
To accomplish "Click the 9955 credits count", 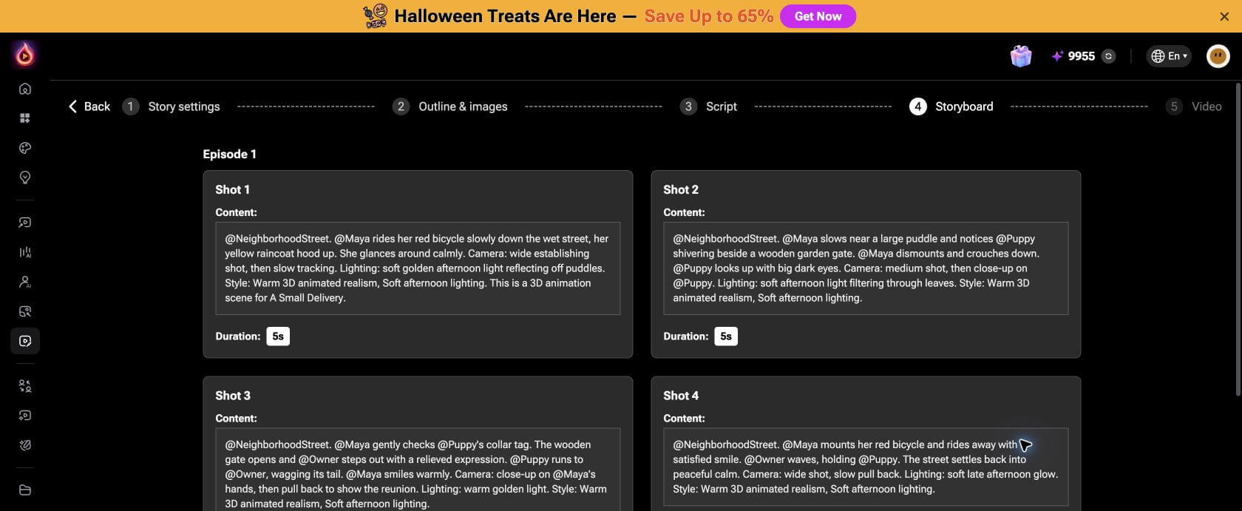I will (x=1081, y=56).
